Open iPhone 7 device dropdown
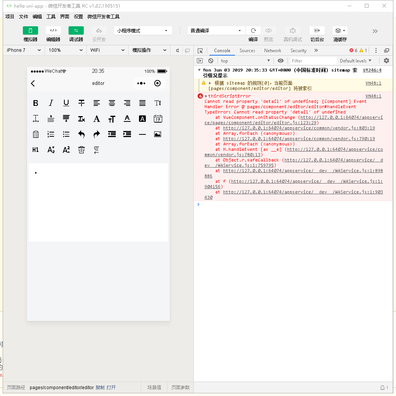The image size is (396, 396). coord(24,50)
